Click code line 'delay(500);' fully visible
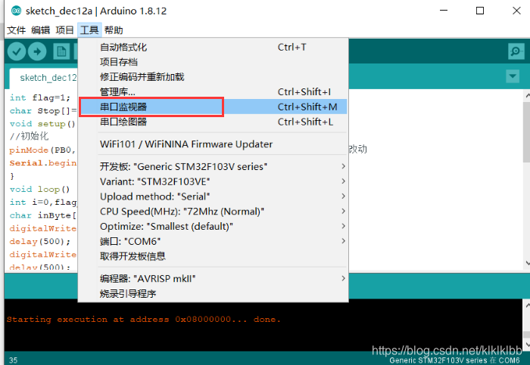530x365 pixels. click(40, 242)
